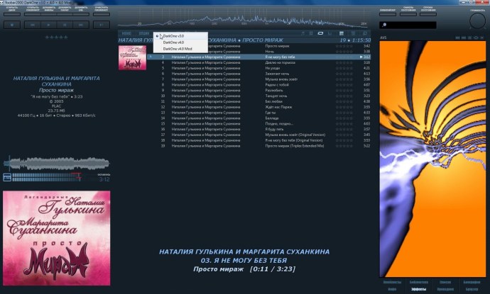
Task: Click the large album art in bottom left
Action: 56,237
